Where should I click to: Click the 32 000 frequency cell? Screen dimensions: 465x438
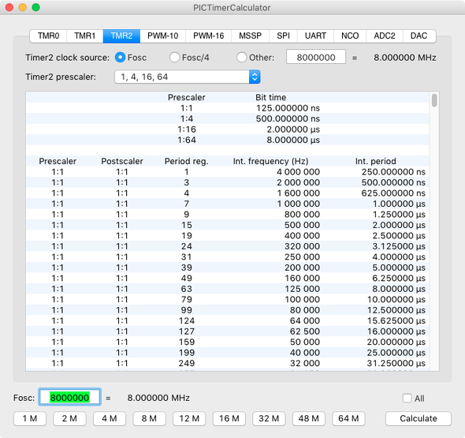[x=305, y=363]
